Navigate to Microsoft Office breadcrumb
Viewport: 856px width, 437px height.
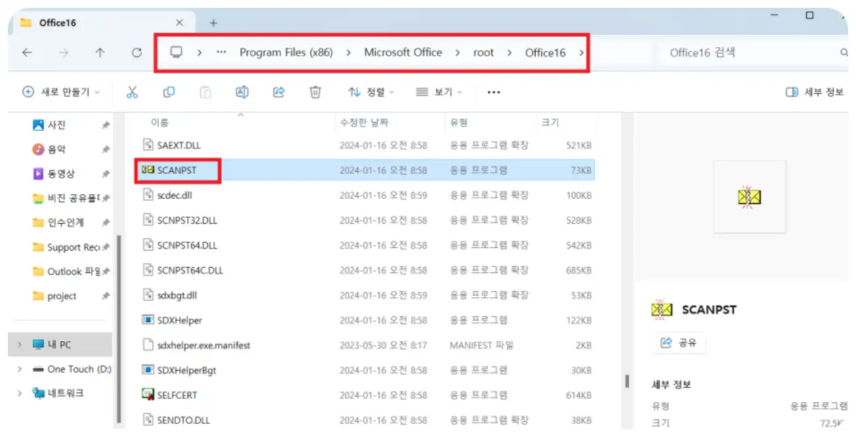click(403, 52)
